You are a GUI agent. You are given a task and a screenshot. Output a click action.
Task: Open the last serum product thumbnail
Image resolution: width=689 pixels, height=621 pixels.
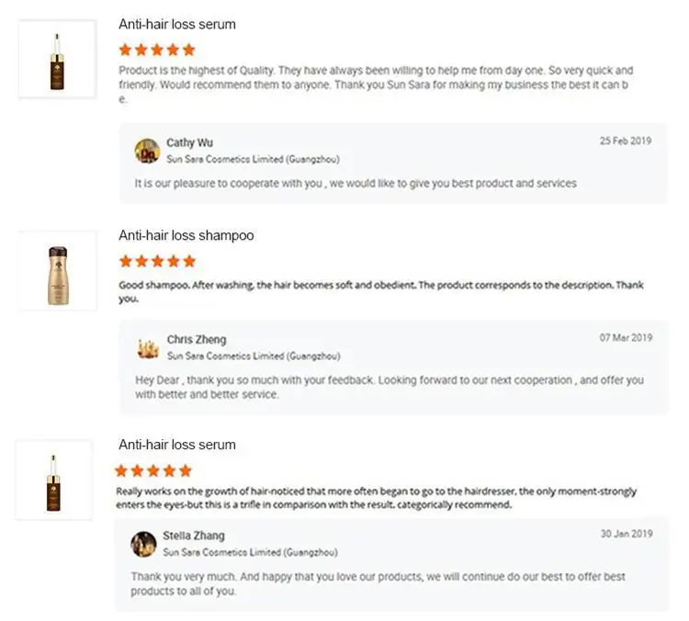point(53,480)
